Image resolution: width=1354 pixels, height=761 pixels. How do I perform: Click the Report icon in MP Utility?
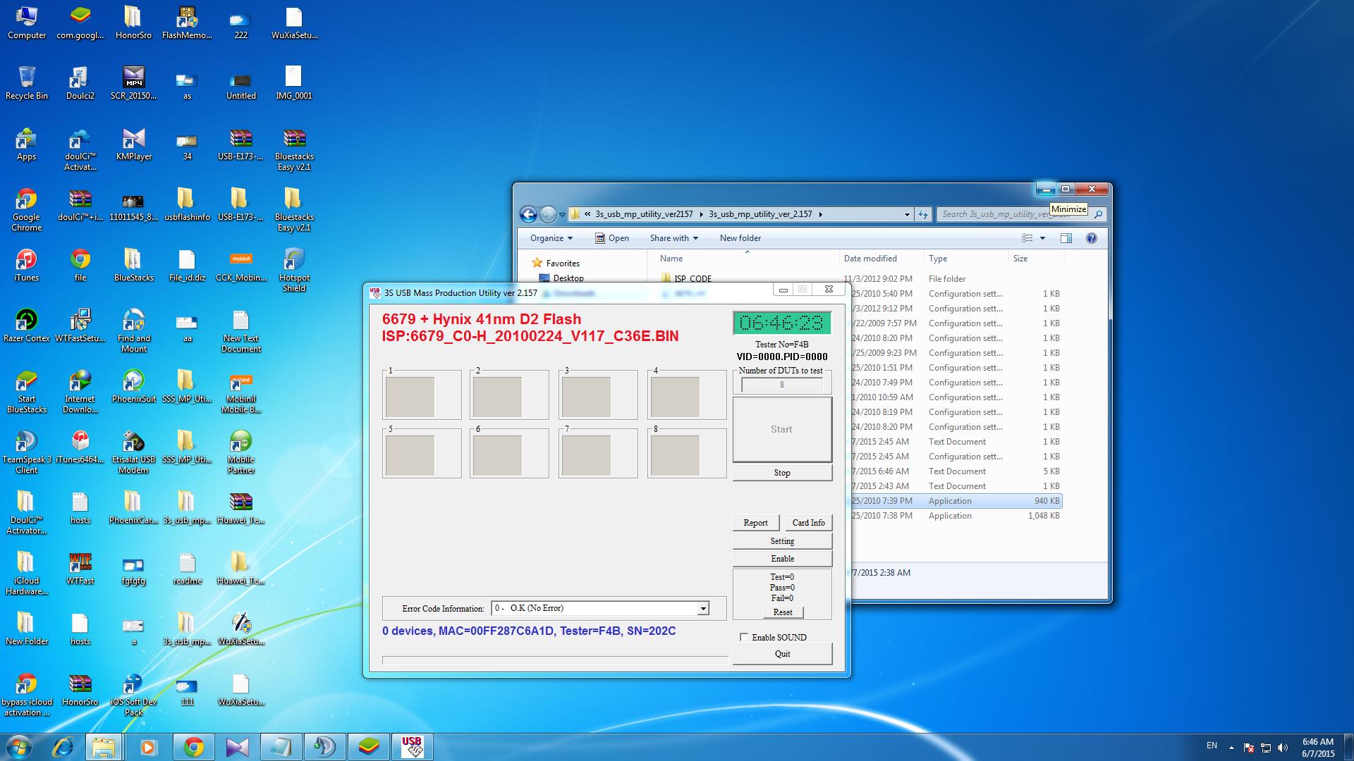point(756,522)
